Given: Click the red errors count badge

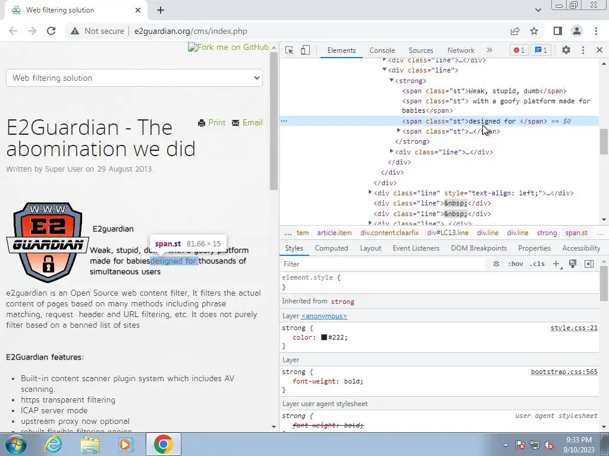Looking at the screenshot, I should 519,50.
